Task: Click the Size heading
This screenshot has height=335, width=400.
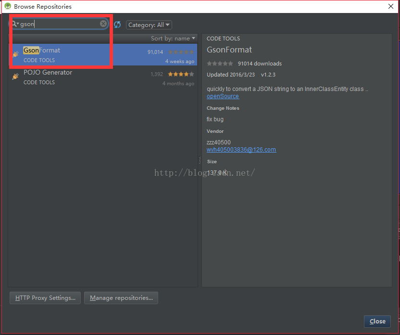Action: point(212,162)
